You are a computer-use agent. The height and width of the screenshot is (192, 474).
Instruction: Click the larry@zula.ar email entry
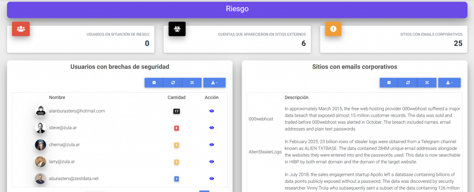click(62, 162)
